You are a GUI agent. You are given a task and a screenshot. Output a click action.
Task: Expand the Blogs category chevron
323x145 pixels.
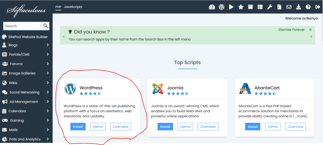48,45
